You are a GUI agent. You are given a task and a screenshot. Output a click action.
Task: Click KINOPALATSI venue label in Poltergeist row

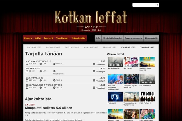(x=59, y=74)
